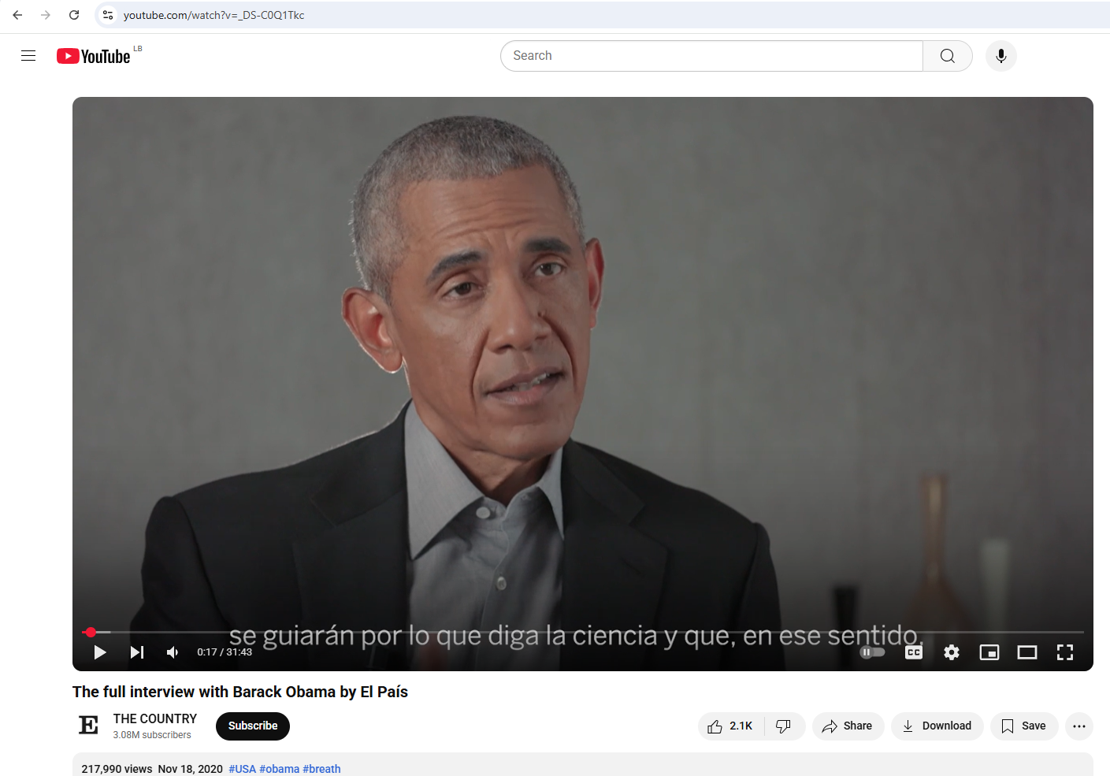The width and height of the screenshot is (1110, 776).
Task: Toggle the autoplay switch
Action: 872,652
